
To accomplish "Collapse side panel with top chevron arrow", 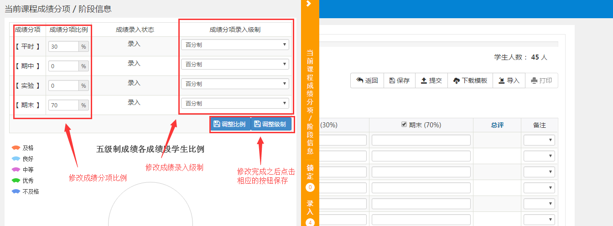I will tap(309, 4).
